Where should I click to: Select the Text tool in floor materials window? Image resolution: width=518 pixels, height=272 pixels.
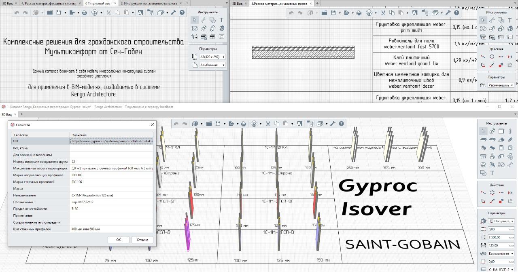(x=510, y=20)
